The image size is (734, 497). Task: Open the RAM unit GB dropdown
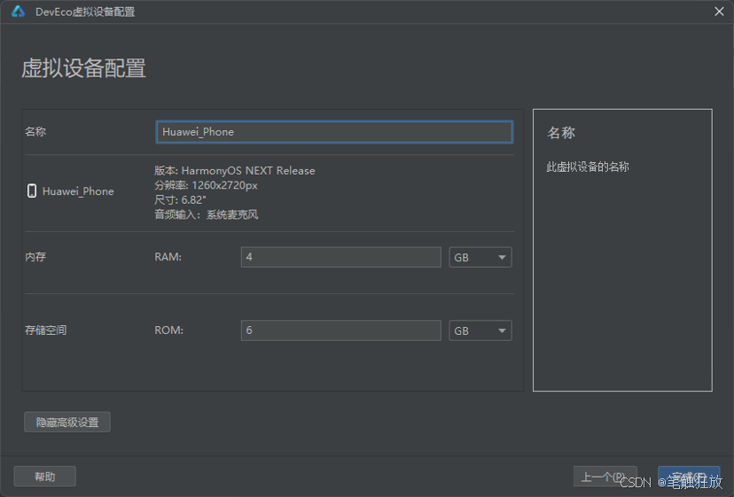[480, 258]
